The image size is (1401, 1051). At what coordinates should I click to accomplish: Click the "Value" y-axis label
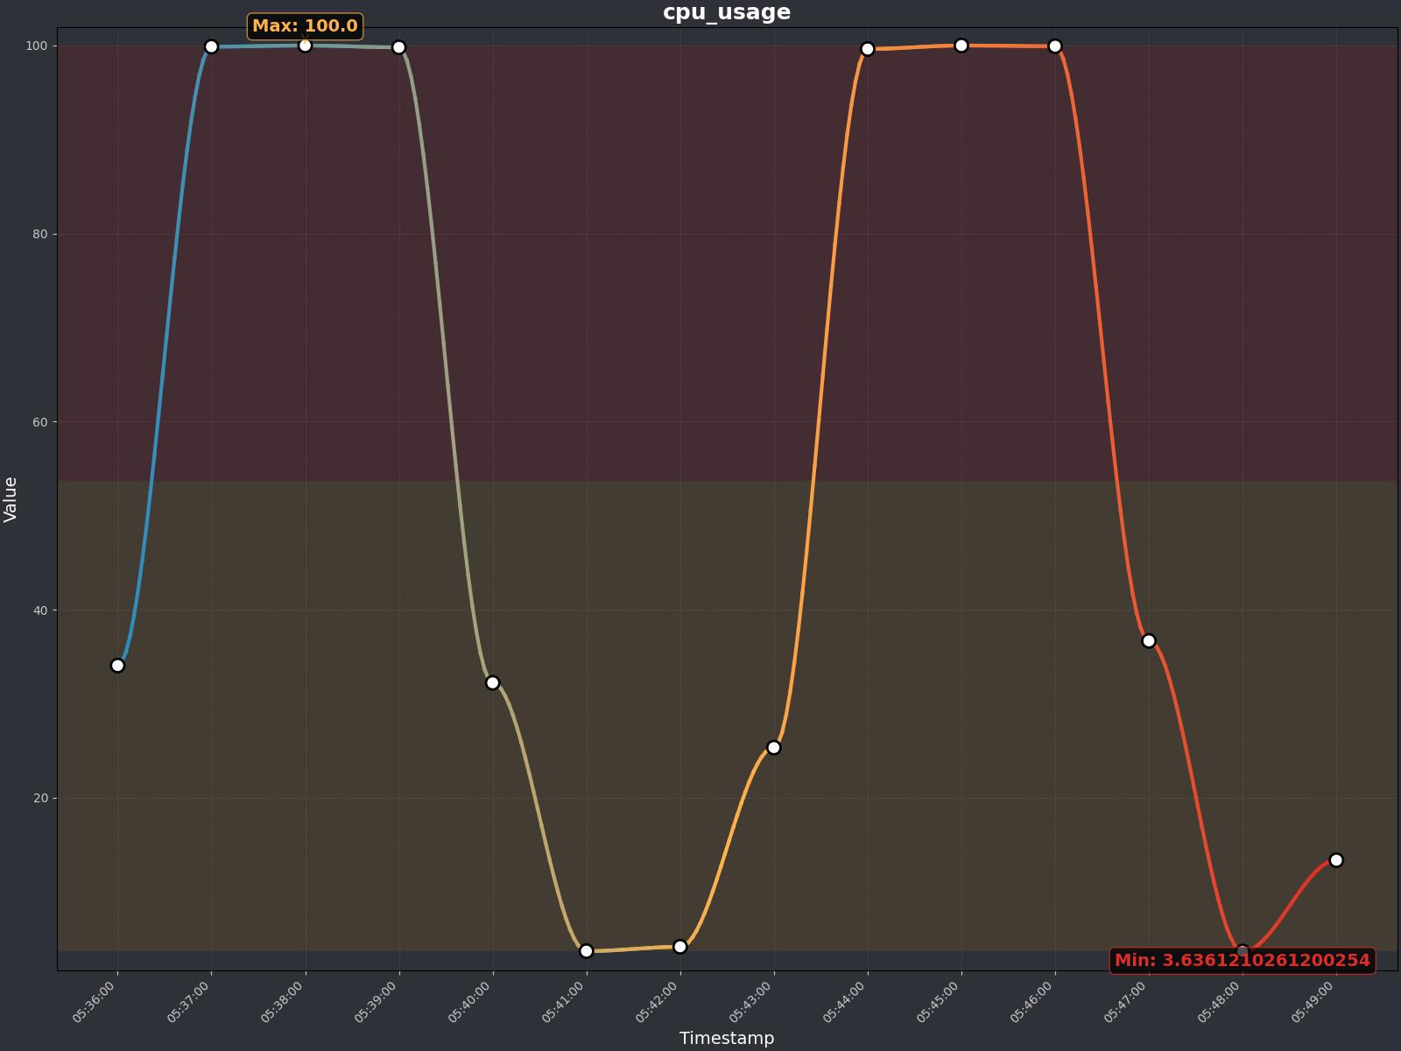11,499
